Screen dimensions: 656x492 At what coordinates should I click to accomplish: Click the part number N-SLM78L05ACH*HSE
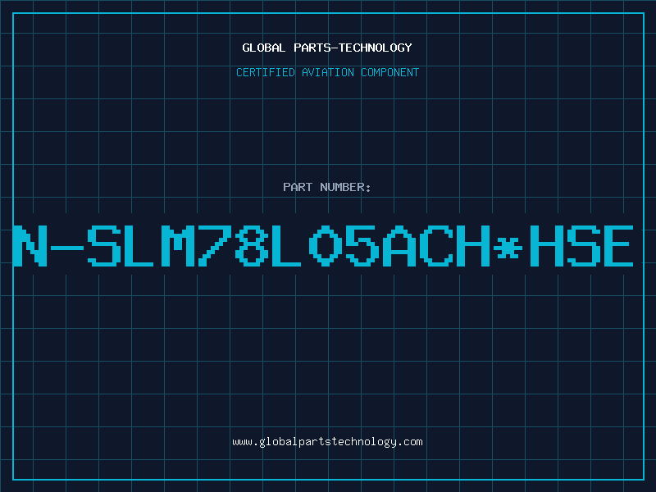323,246
